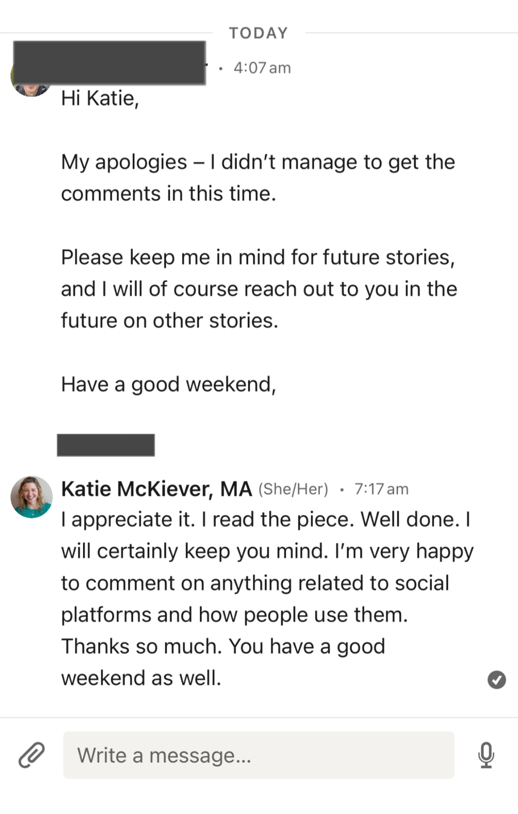Click the "platforms and how people use them" line
This screenshot has height=814, width=518.
click(234, 614)
